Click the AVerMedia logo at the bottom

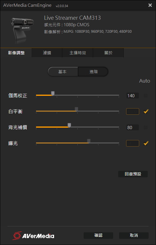pos(33,236)
